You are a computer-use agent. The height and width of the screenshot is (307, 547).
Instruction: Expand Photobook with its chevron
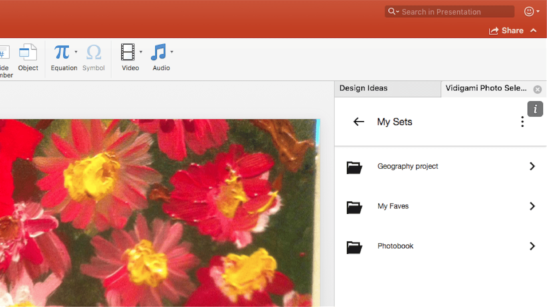532,246
